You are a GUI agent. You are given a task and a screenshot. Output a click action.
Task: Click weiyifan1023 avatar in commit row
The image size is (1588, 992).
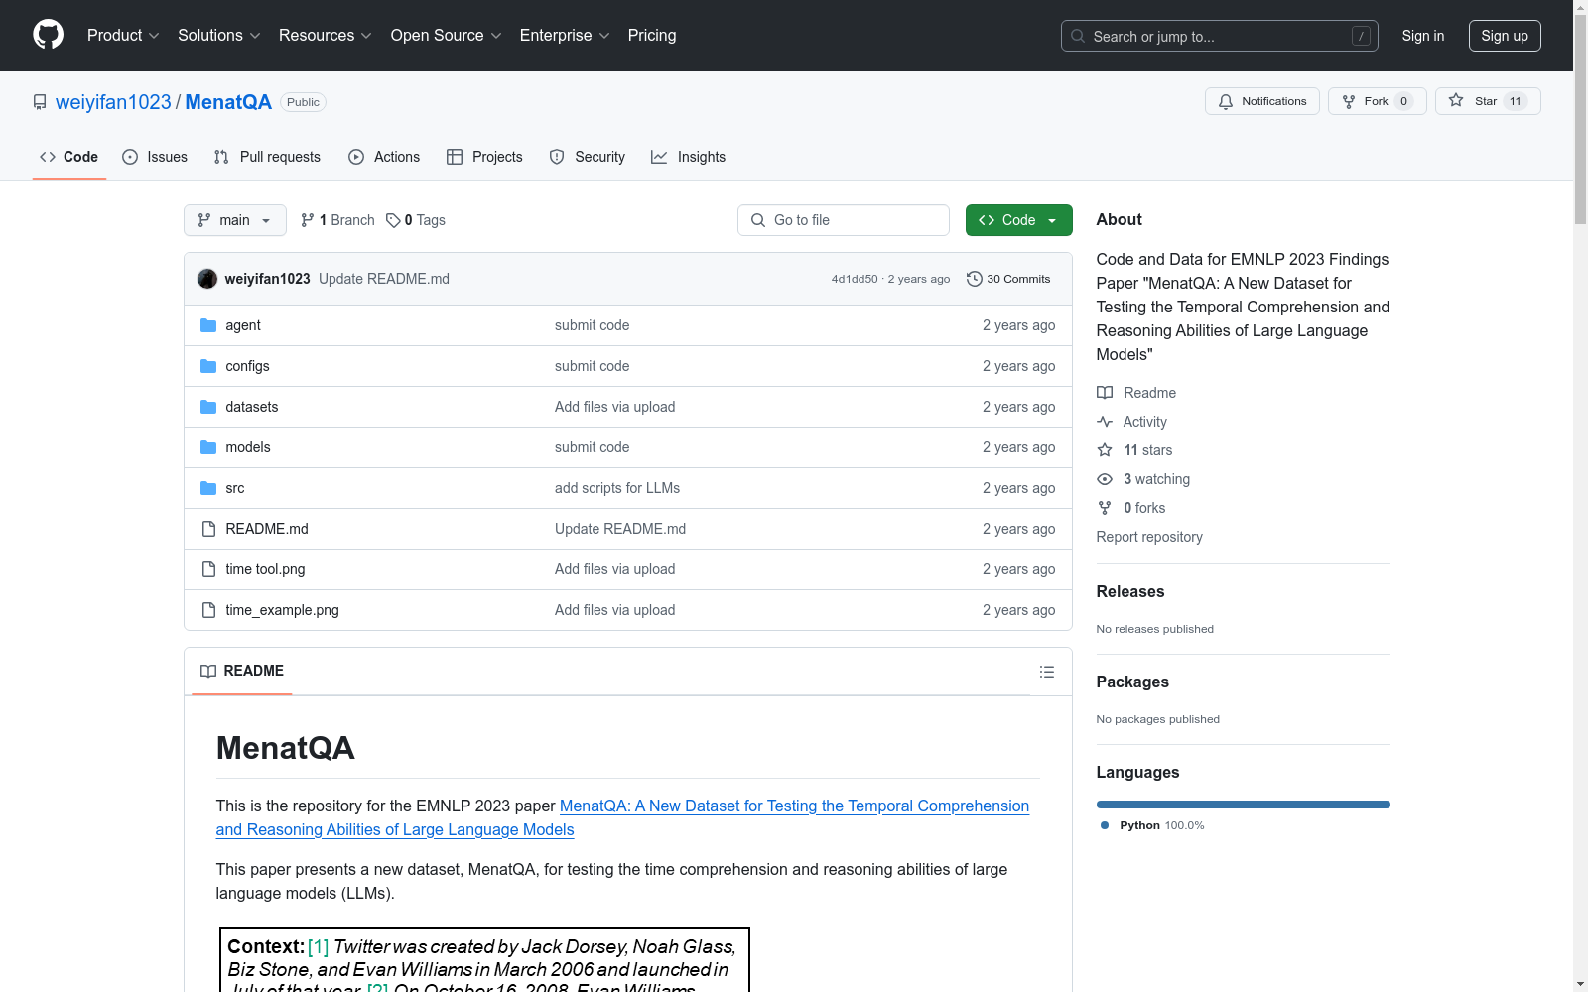(x=207, y=279)
